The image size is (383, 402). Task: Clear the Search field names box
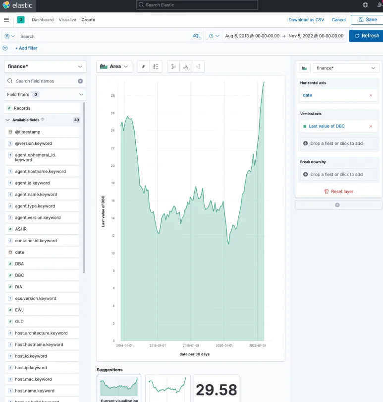(80, 81)
